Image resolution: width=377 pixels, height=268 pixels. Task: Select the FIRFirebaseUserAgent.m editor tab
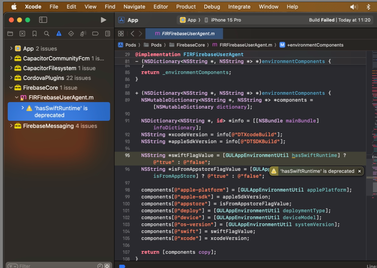[x=184, y=33]
